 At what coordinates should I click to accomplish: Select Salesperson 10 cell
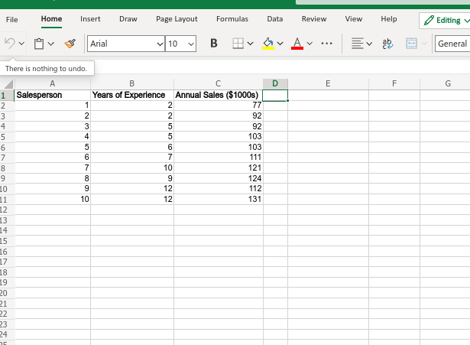[53, 199]
